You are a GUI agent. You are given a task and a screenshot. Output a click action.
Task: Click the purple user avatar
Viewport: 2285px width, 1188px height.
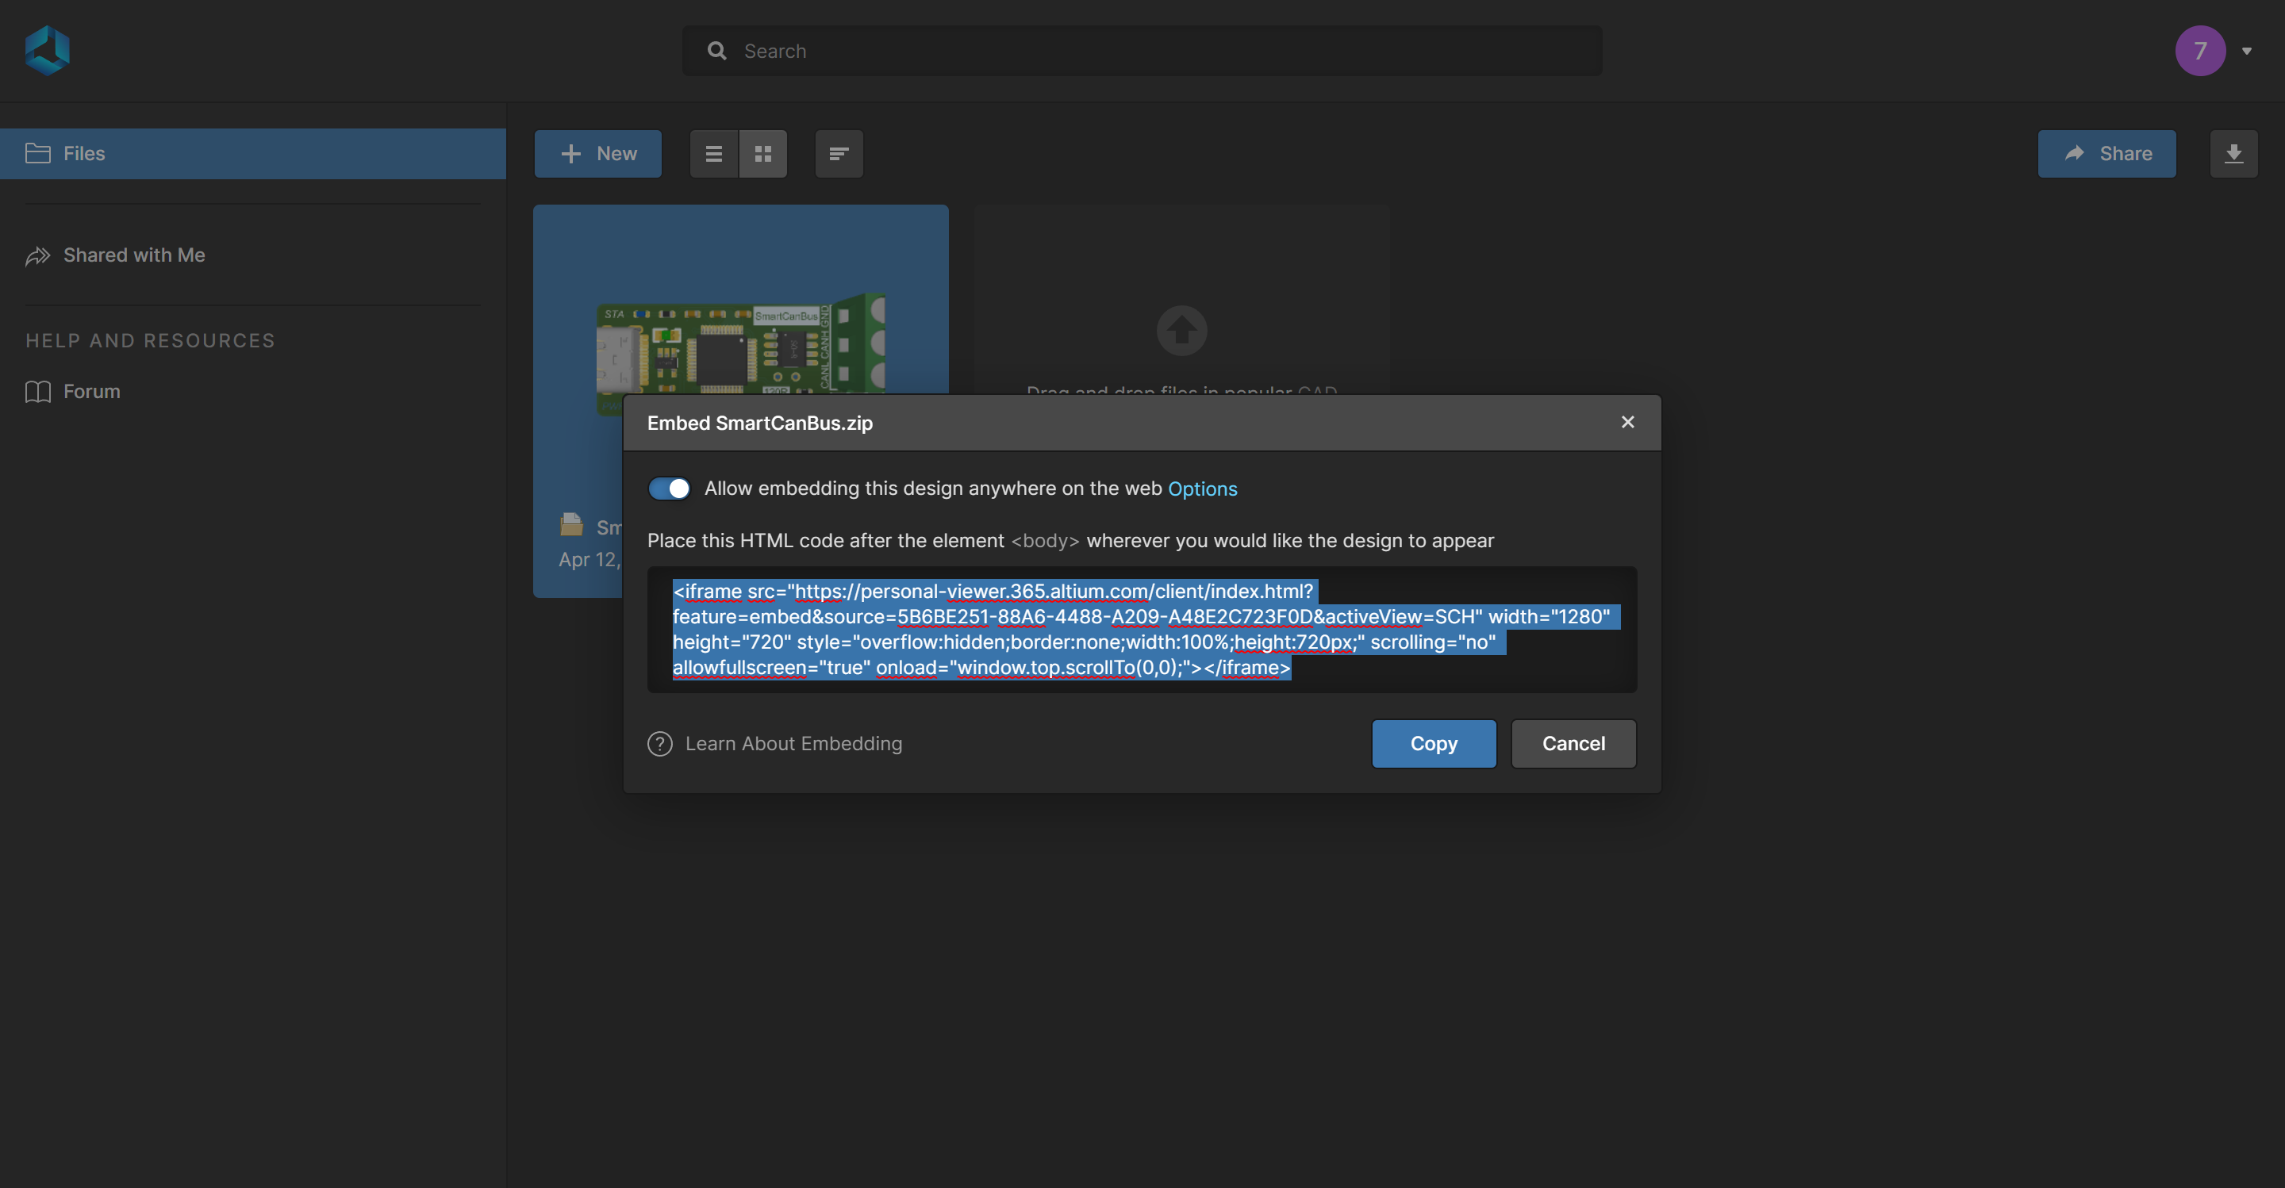point(2200,51)
